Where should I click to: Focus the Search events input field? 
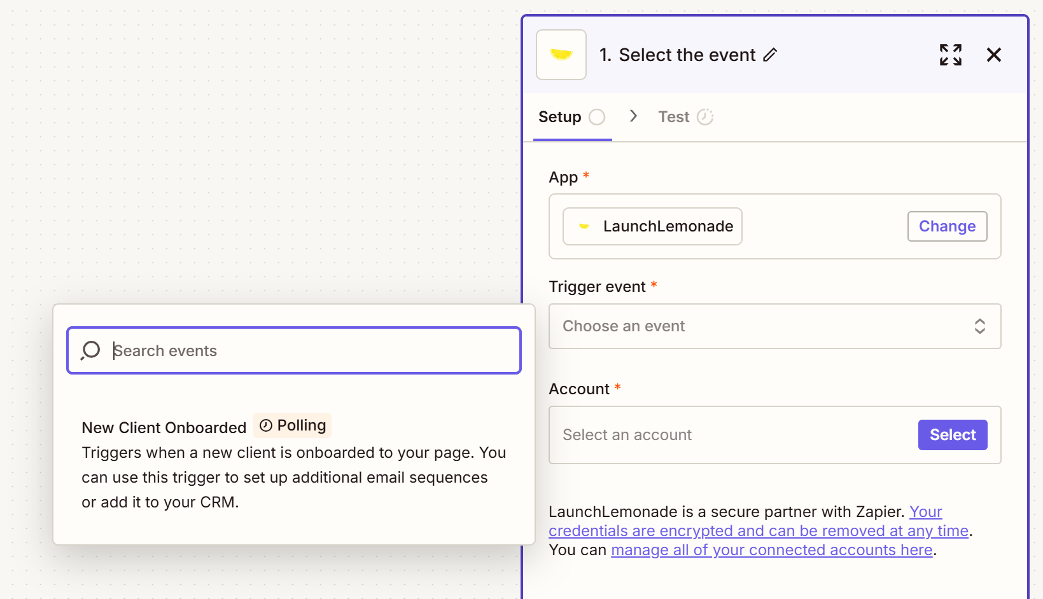[294, 350]
